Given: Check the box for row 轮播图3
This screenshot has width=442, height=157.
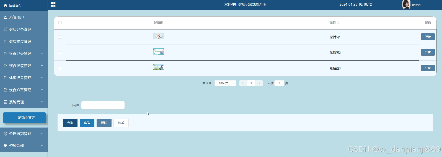Looking at the screenshot, I should (x=60, y=68).
